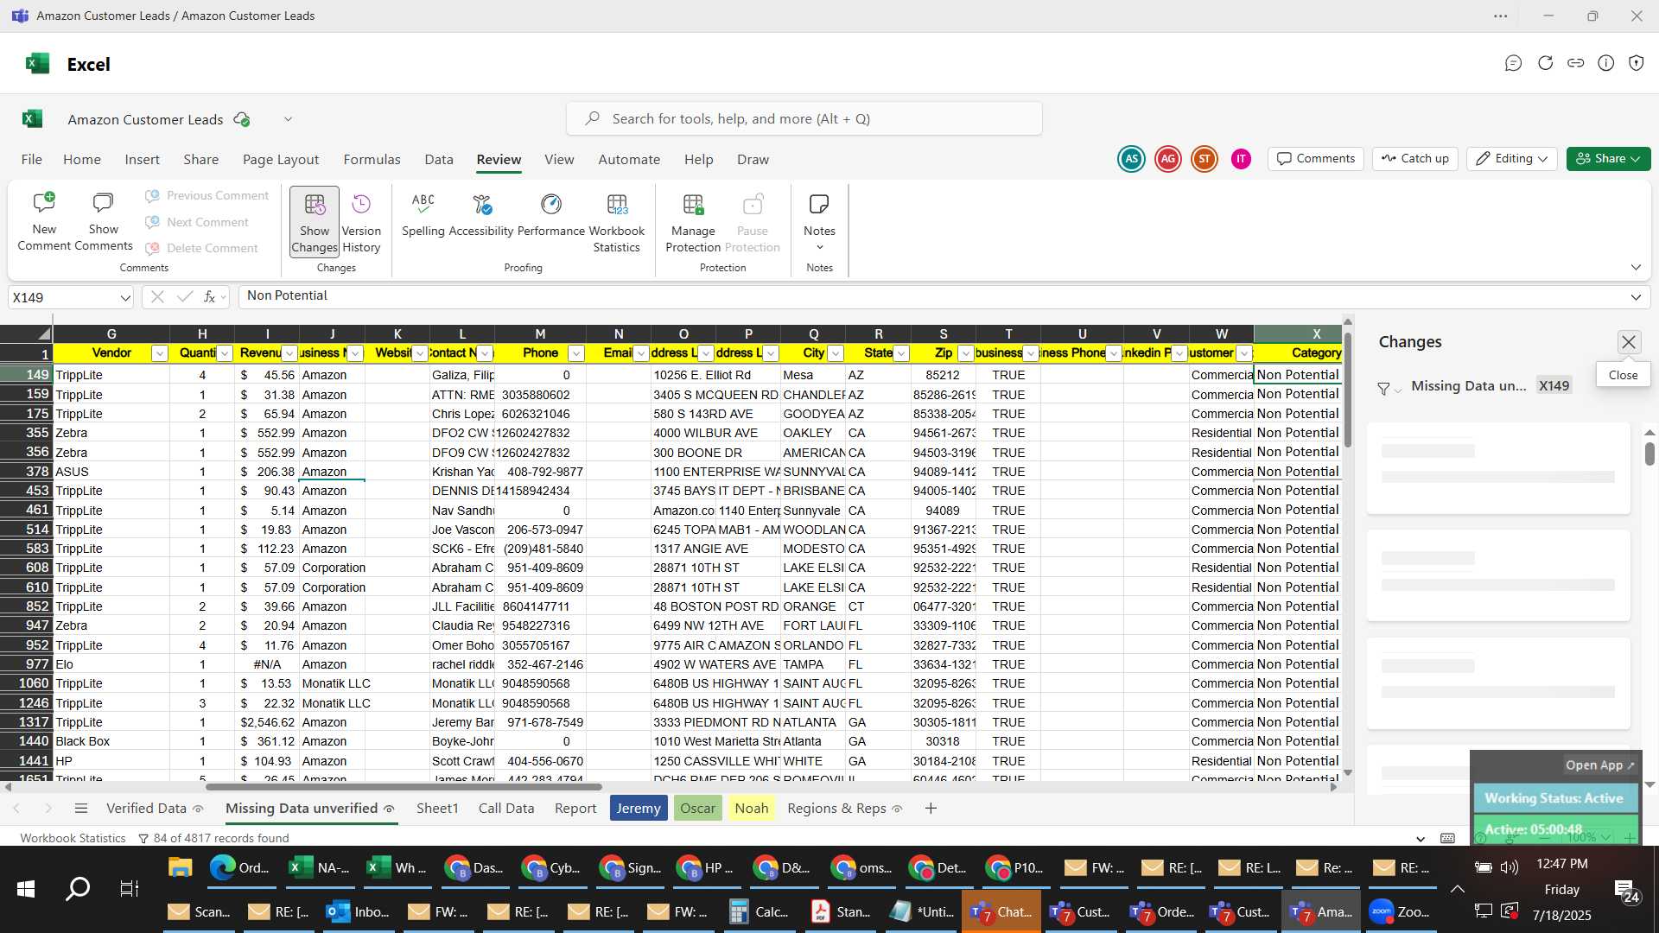Open the Check Performance tool
This screenshot has height=933, width=1659.
click(551, 215)
